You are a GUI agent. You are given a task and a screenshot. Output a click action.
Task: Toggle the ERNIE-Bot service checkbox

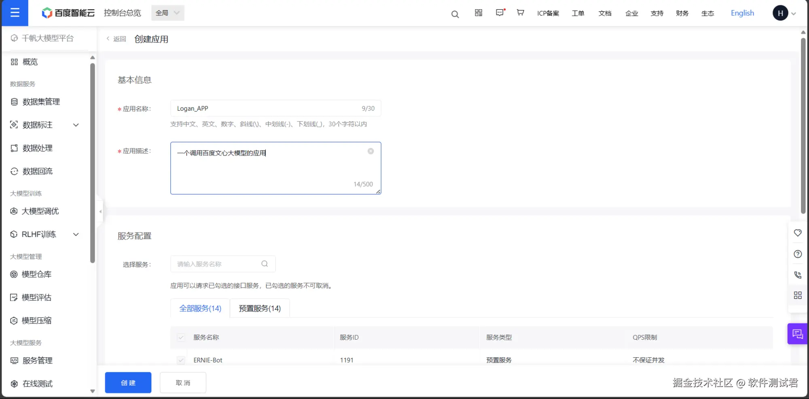181,360
